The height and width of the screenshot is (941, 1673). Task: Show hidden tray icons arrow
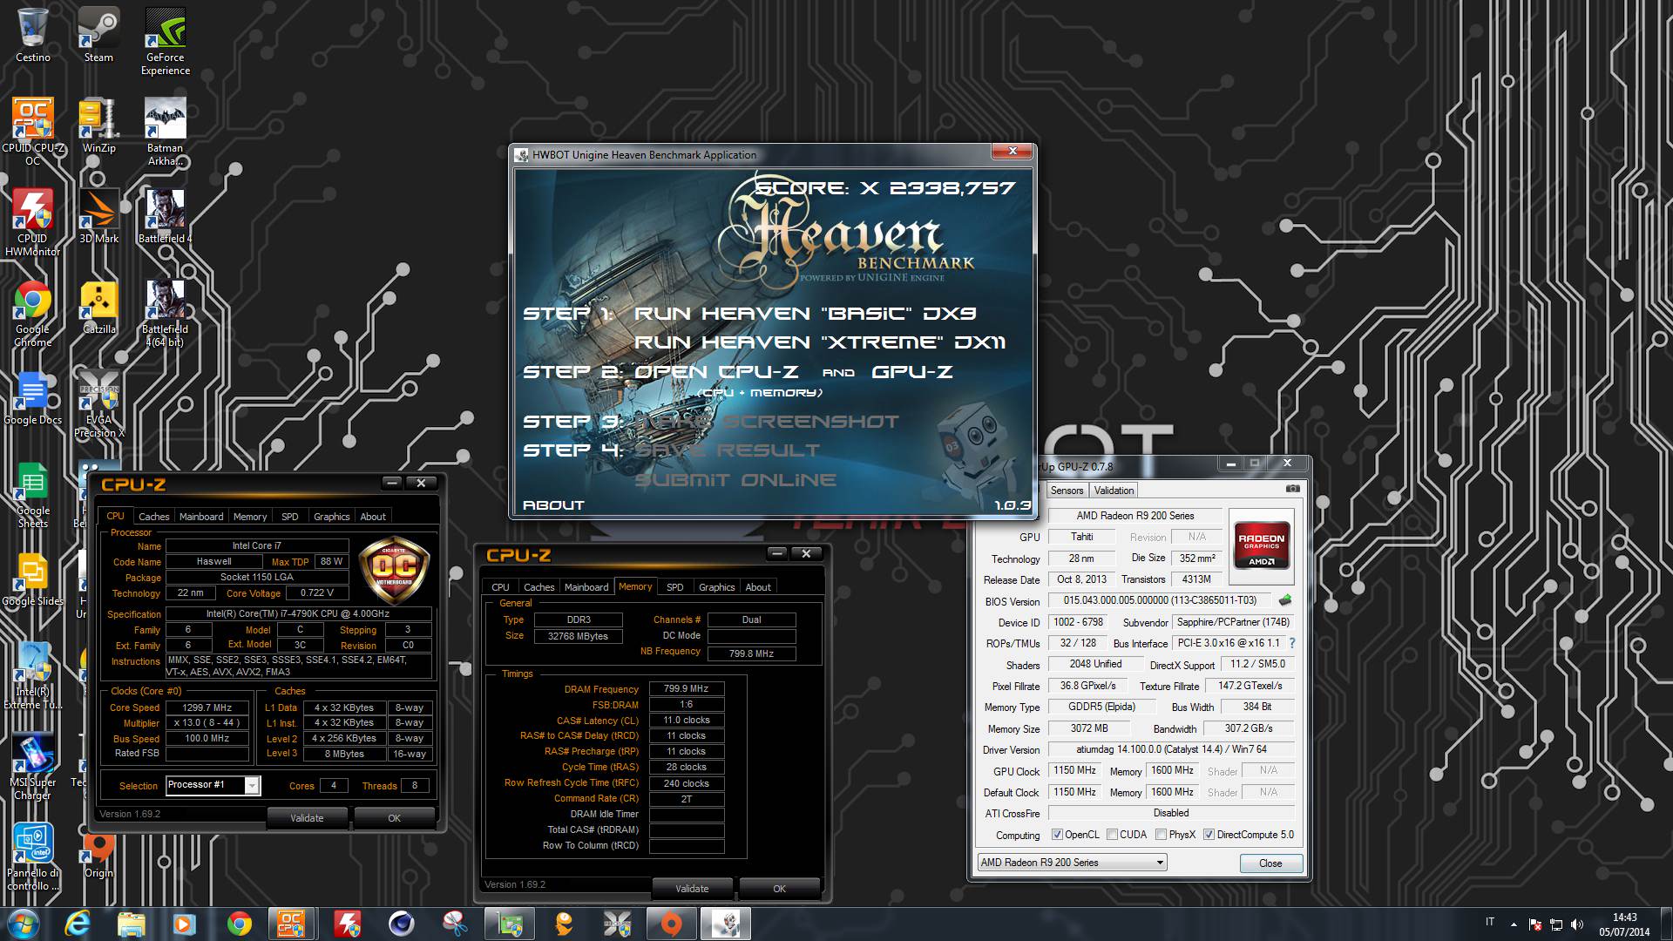1514,924
